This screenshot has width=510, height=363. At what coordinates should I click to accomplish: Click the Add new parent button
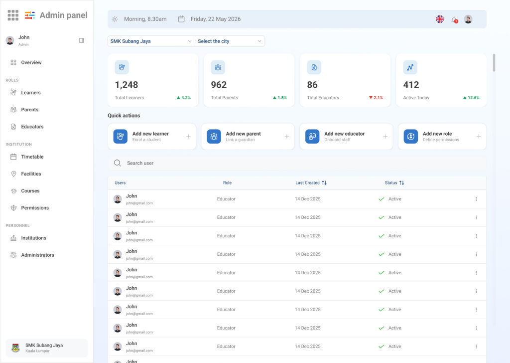tap(248, 137)
